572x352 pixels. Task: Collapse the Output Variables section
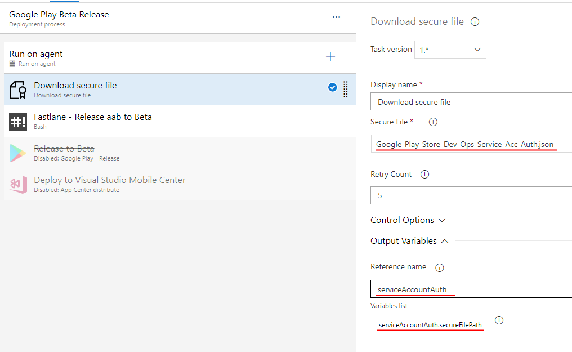click(409, 241)
